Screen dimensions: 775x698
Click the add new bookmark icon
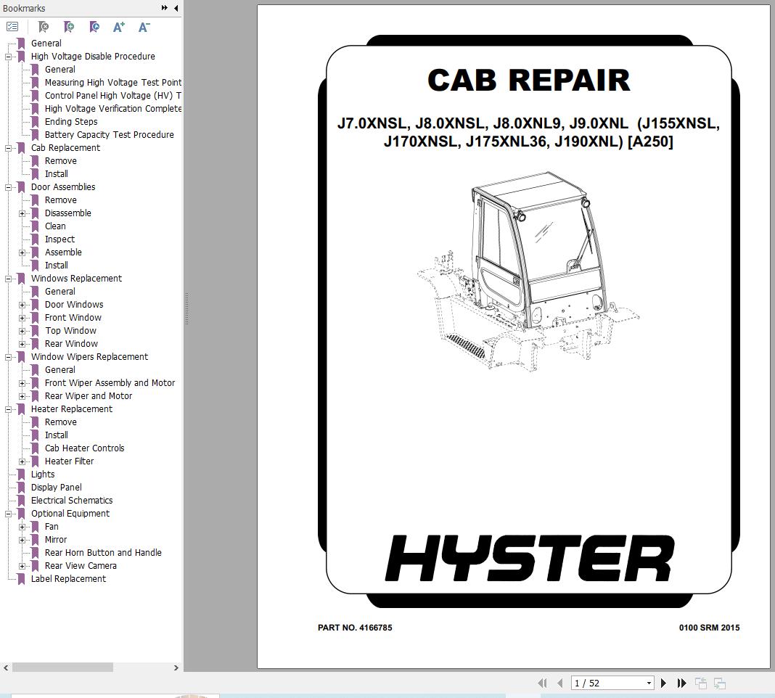coord(69,27)
